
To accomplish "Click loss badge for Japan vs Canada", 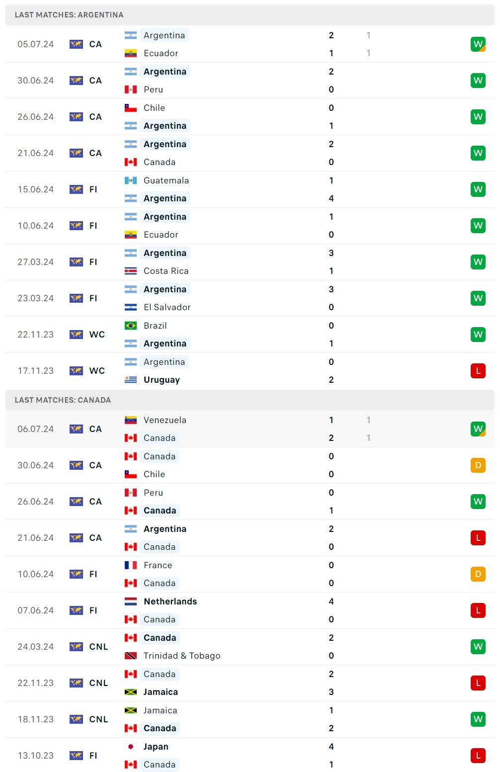I will [x=478, y=756].
